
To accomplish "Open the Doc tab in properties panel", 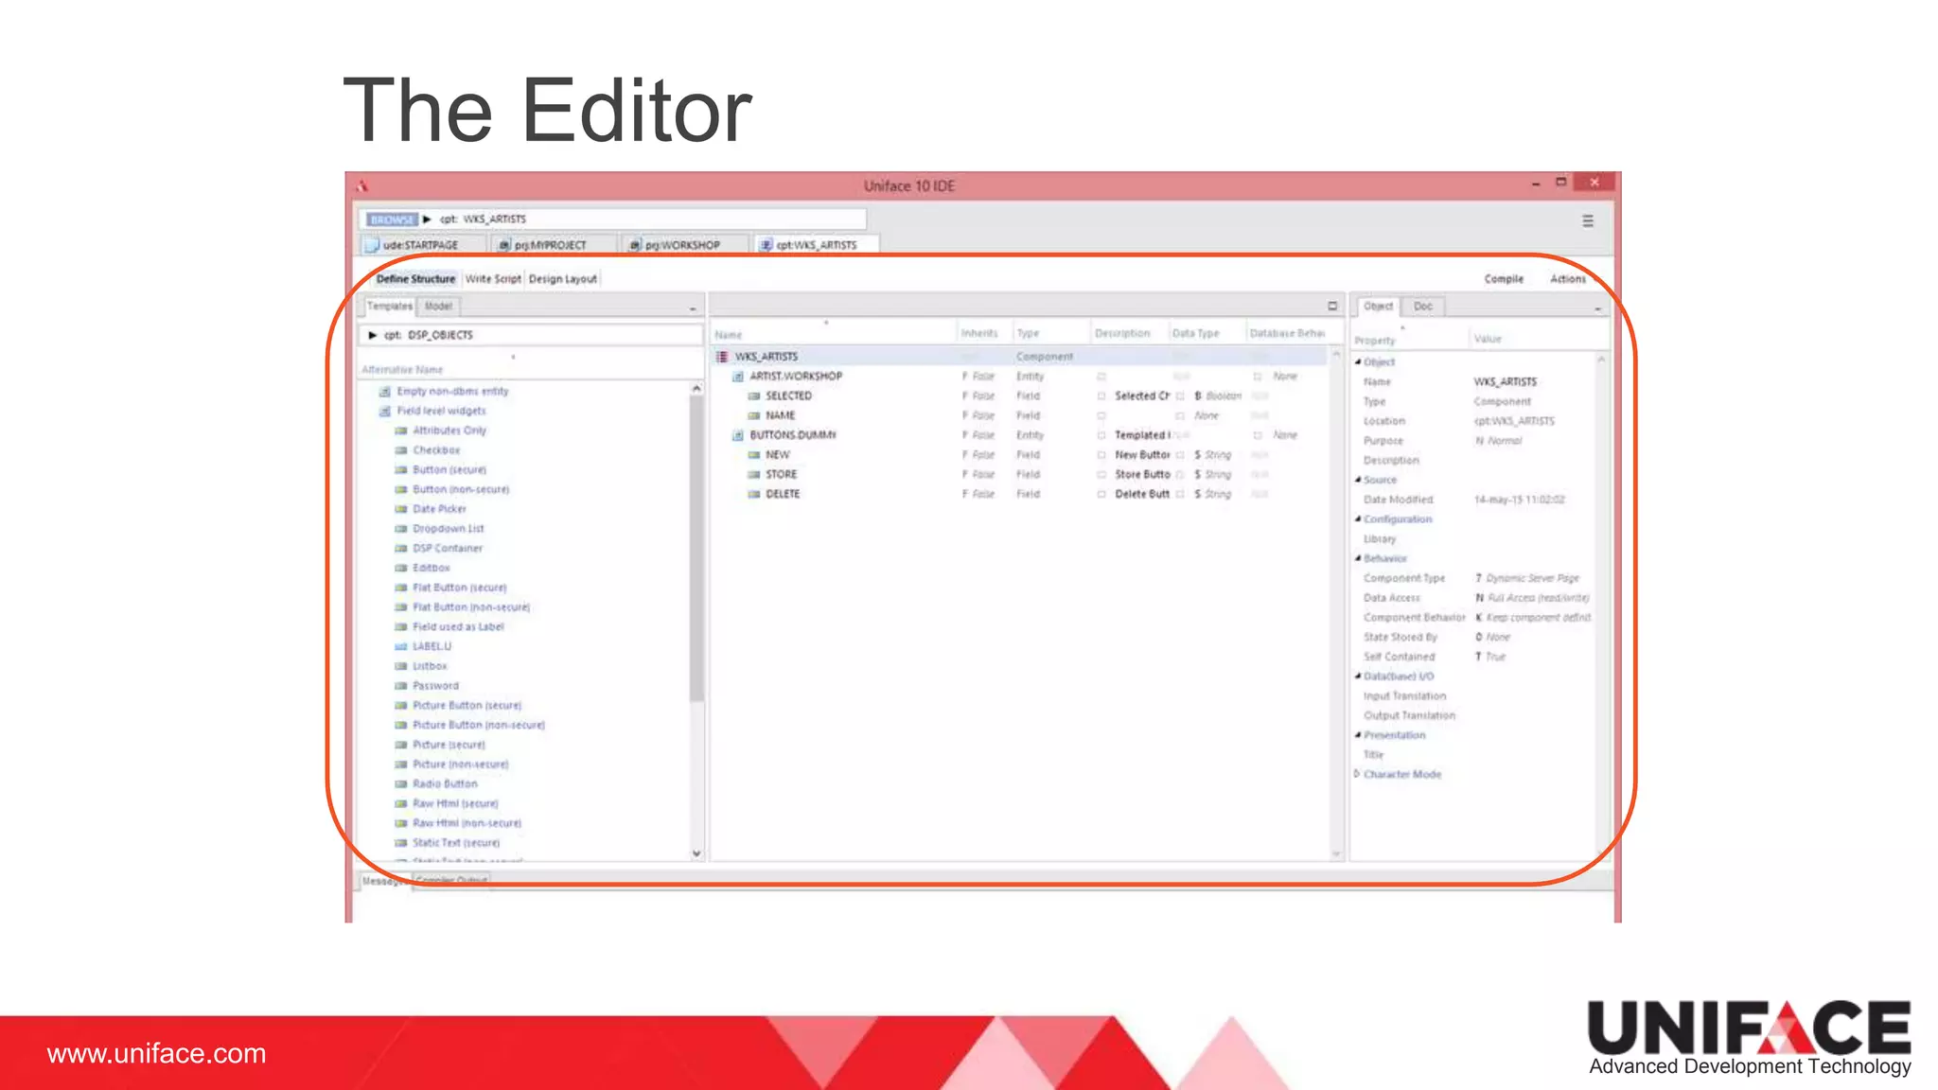I will tap(1422, 307).
